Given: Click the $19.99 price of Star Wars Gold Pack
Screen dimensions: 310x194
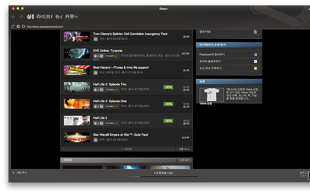Looking at the screenshot, I should pos(186,138).
